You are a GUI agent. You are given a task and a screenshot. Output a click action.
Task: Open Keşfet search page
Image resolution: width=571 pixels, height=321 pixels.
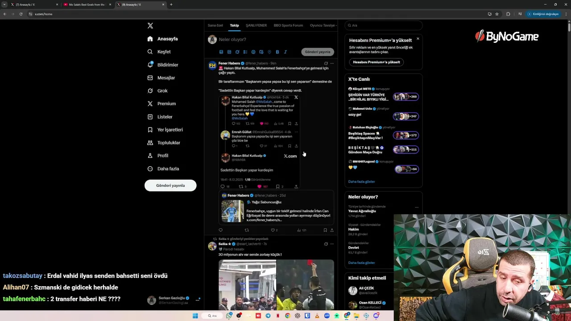(159, 52)
